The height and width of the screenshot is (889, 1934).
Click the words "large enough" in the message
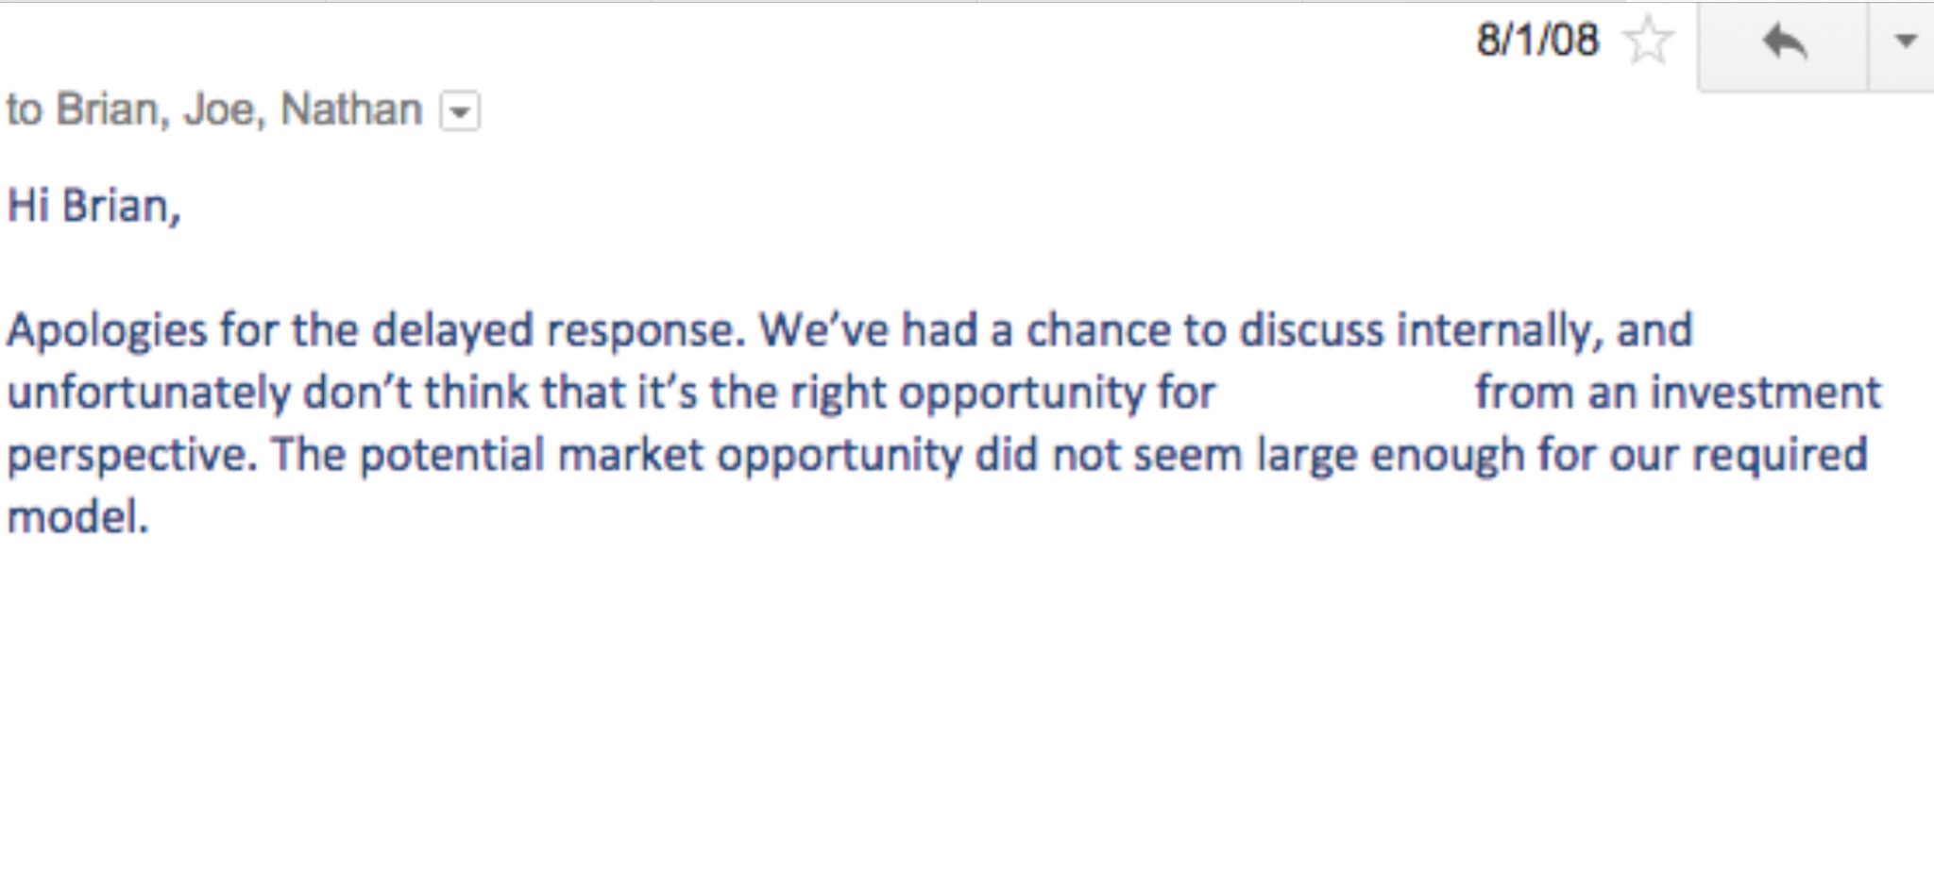[x=1389, y=456]
